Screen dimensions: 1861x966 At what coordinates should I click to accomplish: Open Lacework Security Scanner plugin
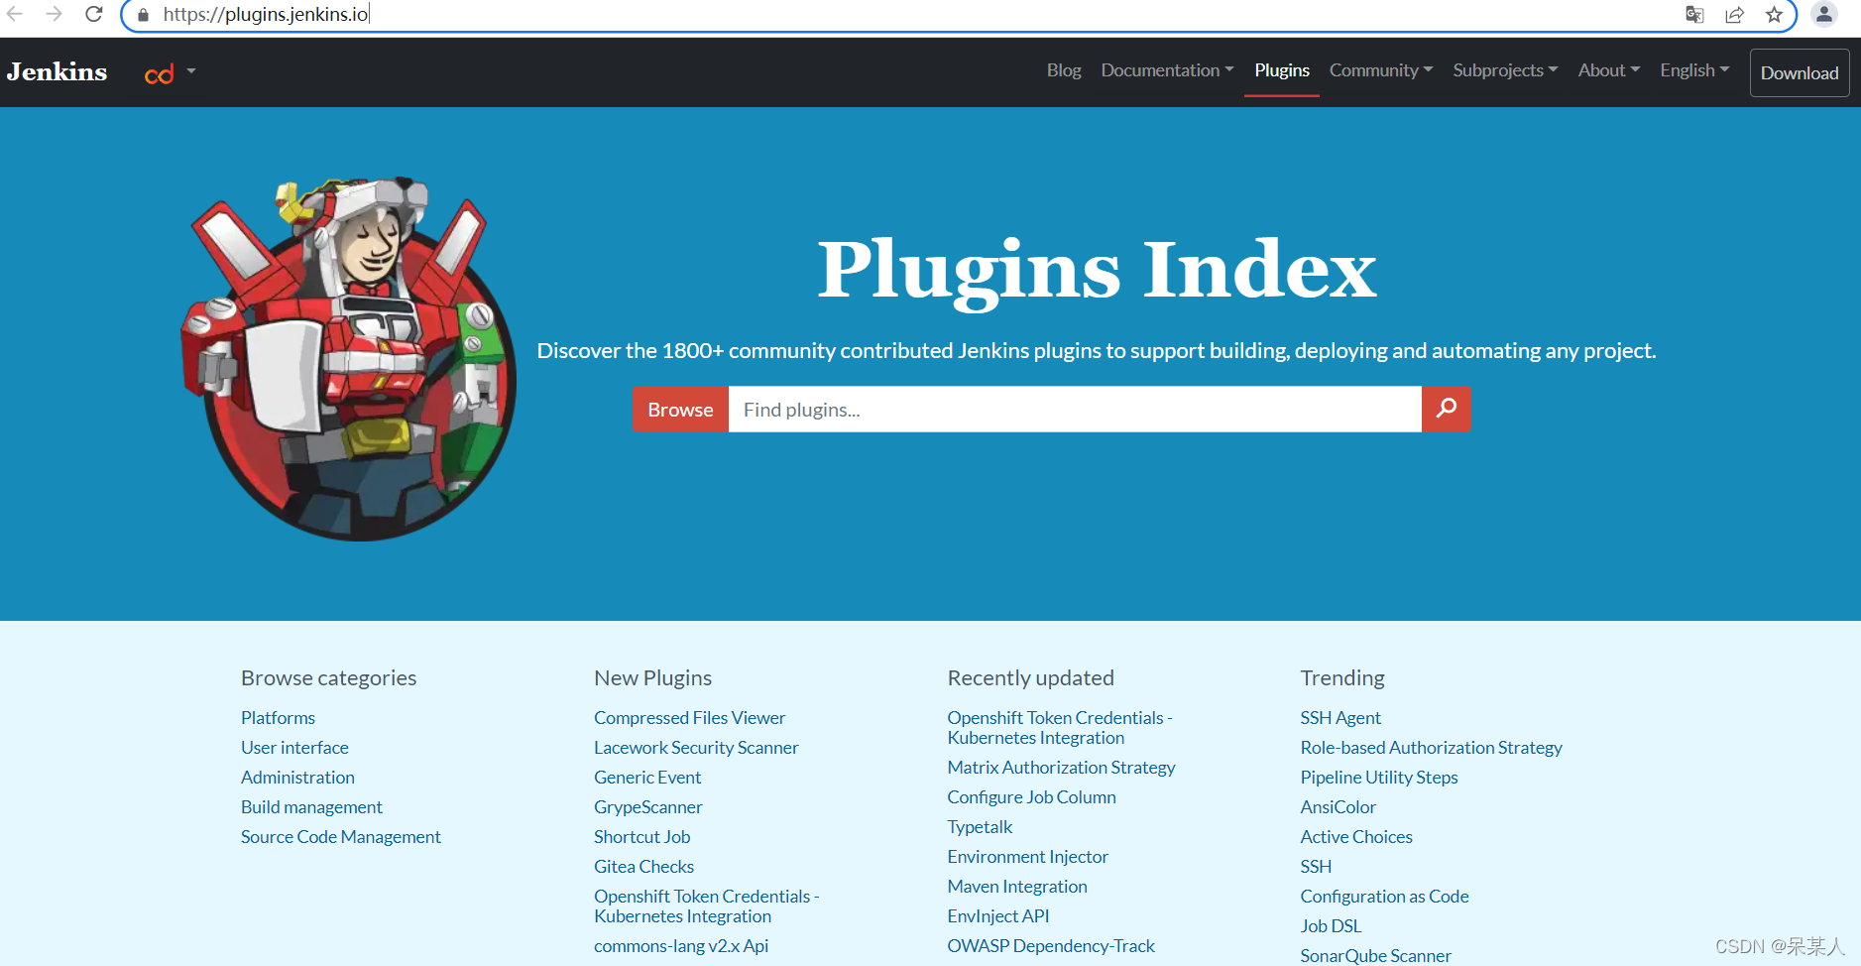point(696,747)
